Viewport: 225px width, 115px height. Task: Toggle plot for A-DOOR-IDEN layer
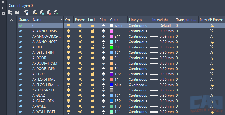103,69
